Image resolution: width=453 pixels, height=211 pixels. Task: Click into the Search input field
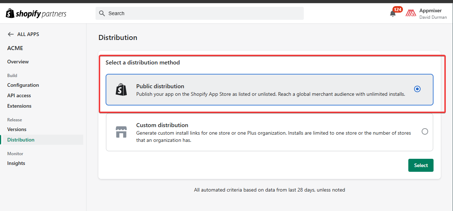click(202, 13)
